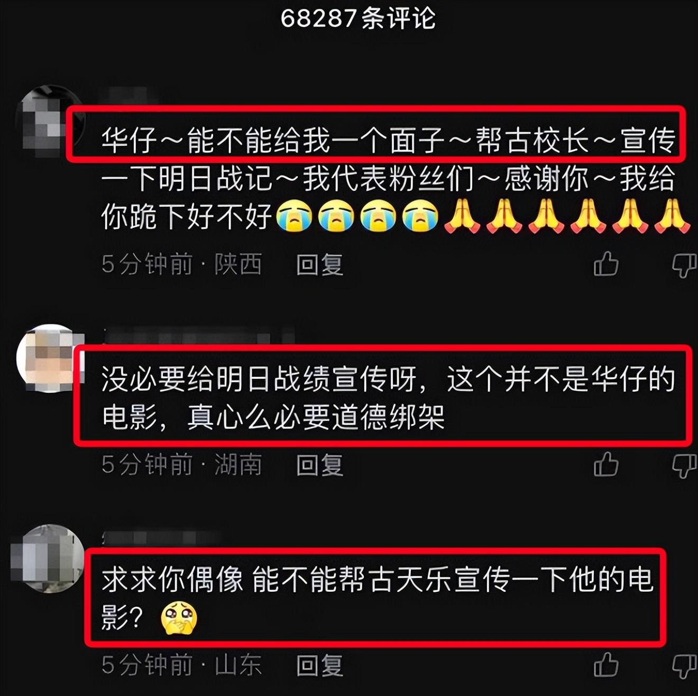
Task: Reply to the comment posted from 湖南
Action: coord(319,465)
